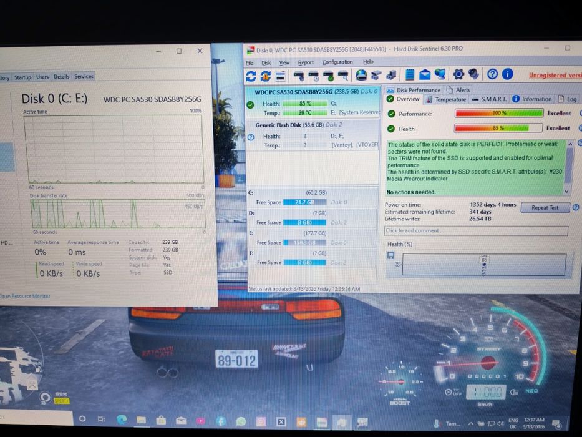Select the Users tab in Task Manager
The width and height of the screenshot is (582, 437).
click(42, 77)
